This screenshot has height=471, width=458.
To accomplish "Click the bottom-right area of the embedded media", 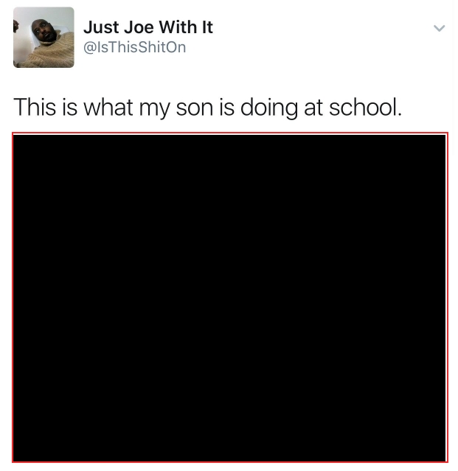I will (x=439, y=453).
